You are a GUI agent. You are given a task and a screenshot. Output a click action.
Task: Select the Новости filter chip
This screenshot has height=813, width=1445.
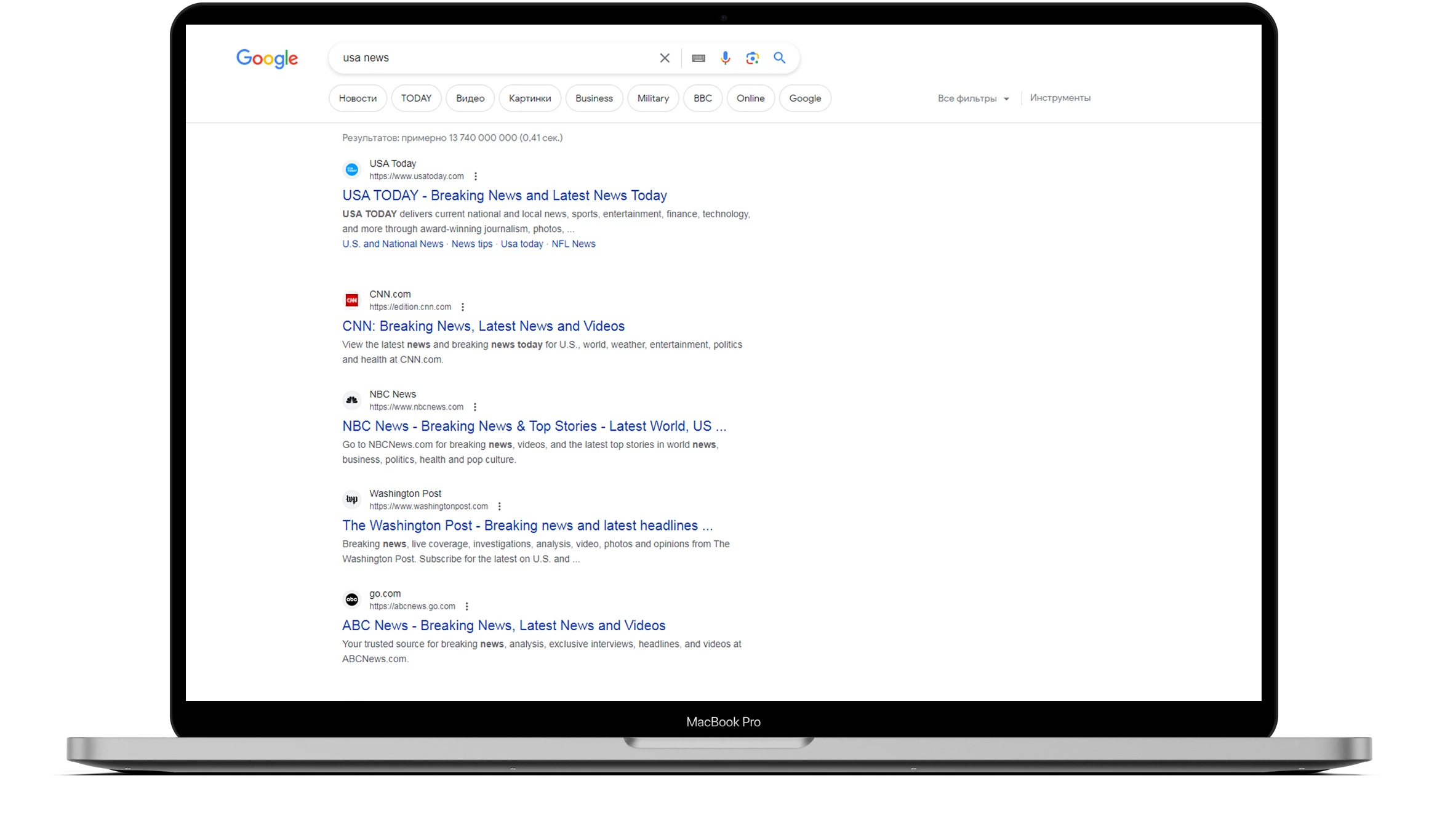pos(358,98)
